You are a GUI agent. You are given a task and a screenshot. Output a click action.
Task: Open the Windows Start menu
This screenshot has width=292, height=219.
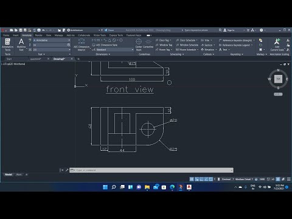[x=105, y=187]
